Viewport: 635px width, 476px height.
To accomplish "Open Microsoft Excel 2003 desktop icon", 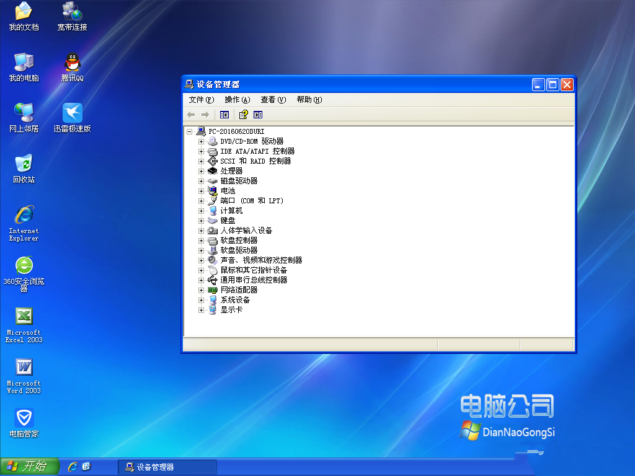I will 24,325.
